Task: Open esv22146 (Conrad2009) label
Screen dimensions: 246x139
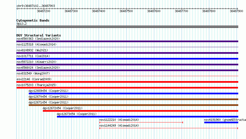Action: [x=34, y=79]
